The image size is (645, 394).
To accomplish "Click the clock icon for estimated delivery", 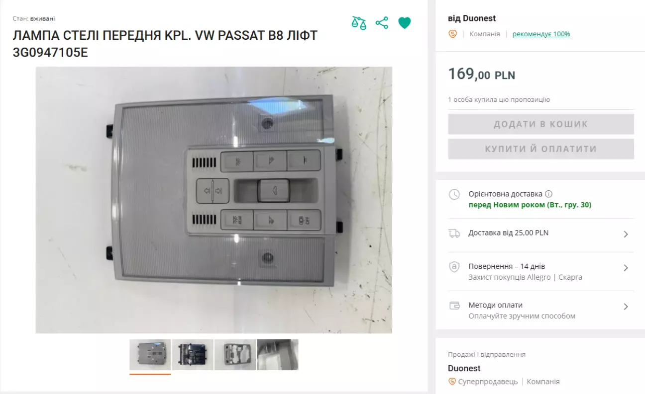I will (454, 194).
